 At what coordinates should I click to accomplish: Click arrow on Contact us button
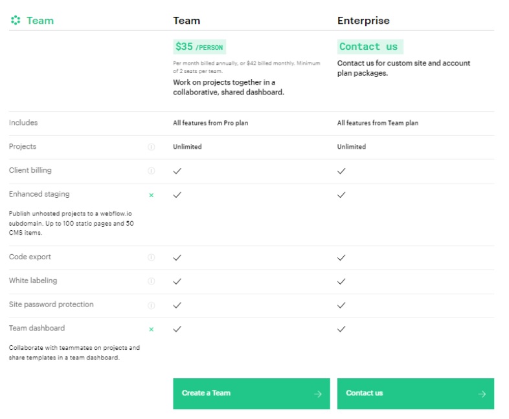[482, 394]
